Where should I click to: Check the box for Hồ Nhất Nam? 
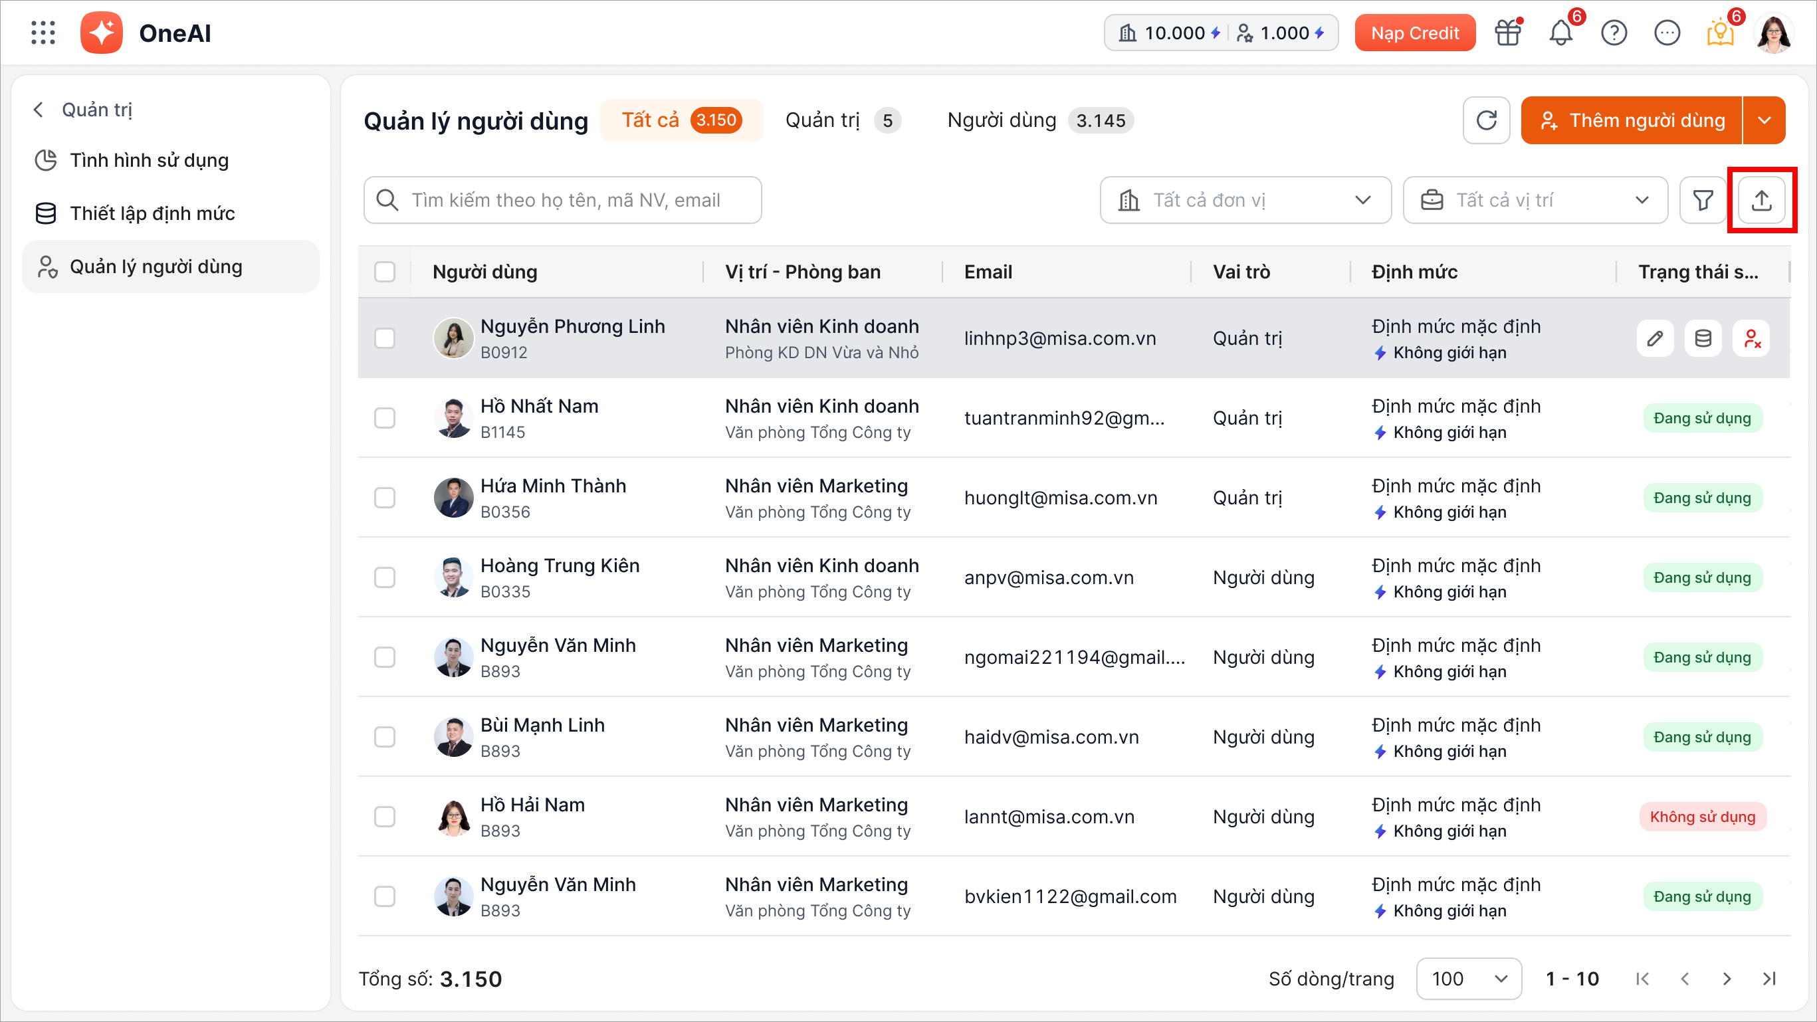click(x=385, y=418)
